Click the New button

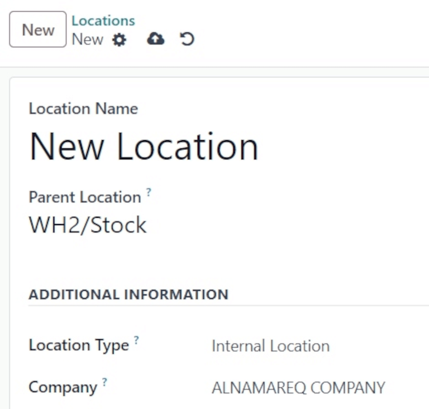(x=38, y=29)
